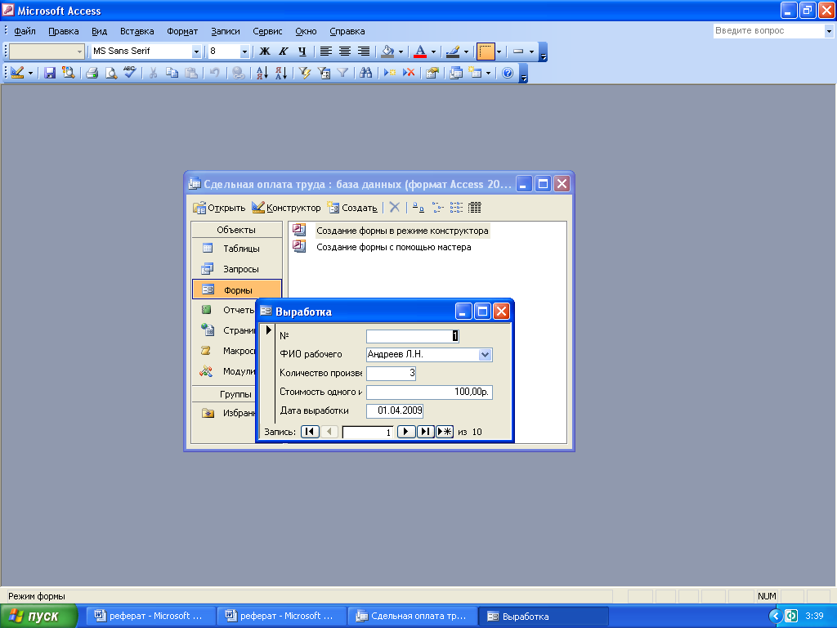The image size is (837, 628).
Task: Click the Введите вопрос help box
Action: click(x=768, y=31)
